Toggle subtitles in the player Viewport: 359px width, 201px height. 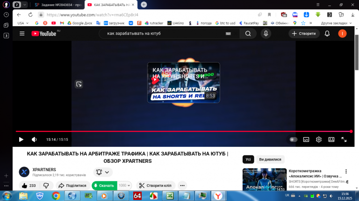click(x=306, y=139)
